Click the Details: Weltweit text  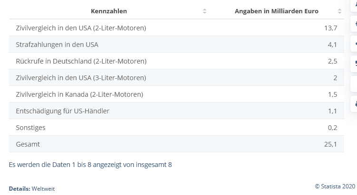coord(32,189)
